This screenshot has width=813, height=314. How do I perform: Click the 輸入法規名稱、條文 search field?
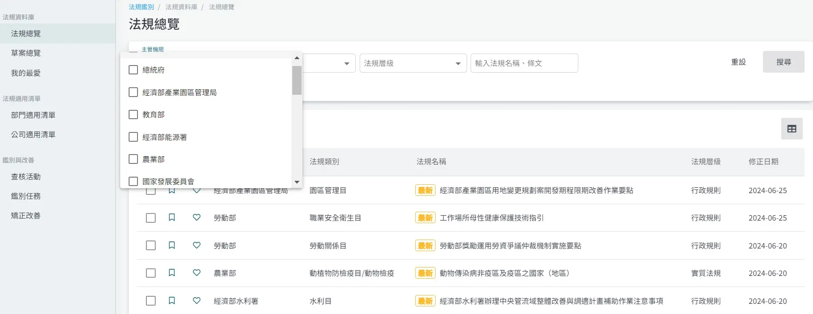tap(524, 63)
